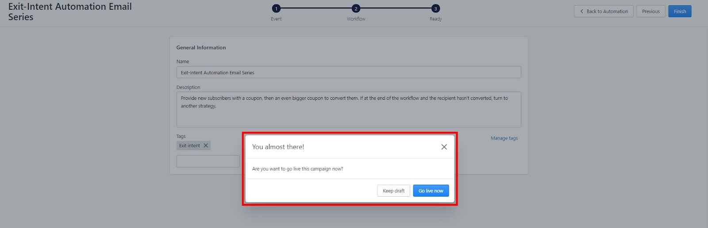The height and width of the screenshot is (228, 708).
Task: Click the page title Exit-Intent Automation Email Series
Action: pos(70,12)
